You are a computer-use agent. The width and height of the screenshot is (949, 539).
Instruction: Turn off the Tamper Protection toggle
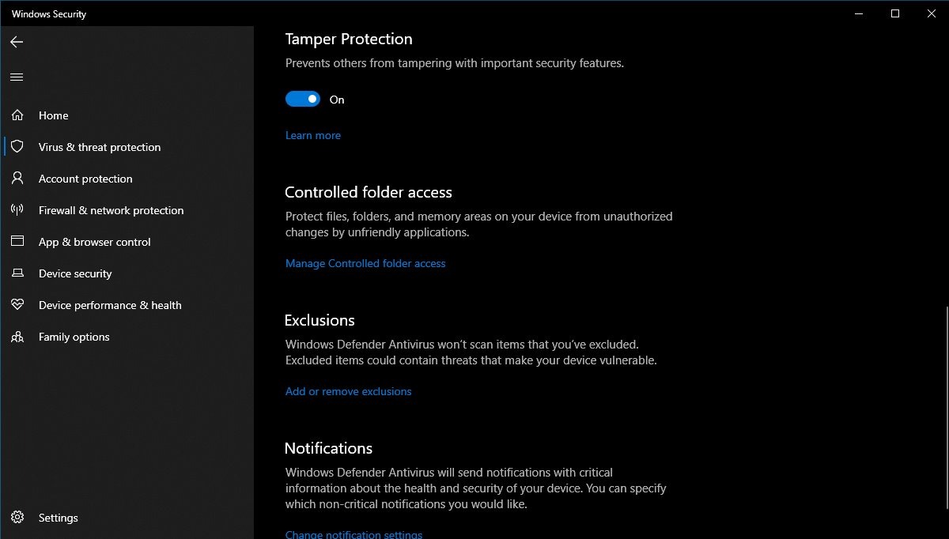(x=303, y=100)
